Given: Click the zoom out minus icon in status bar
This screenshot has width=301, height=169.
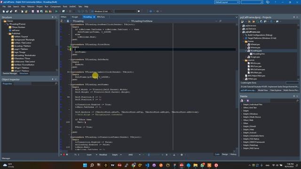Looking at the screenshot, I should tap(143, 154).
